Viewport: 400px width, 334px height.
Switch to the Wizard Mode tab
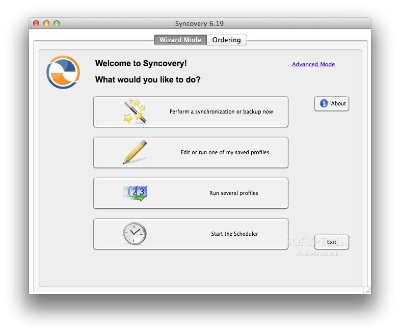click(x=180, y=40)
